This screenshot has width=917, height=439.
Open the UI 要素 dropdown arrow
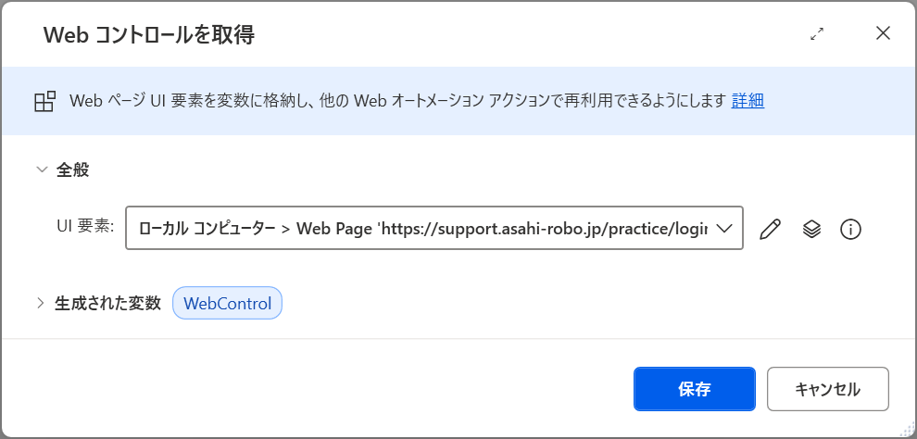[x=724, y=229]
